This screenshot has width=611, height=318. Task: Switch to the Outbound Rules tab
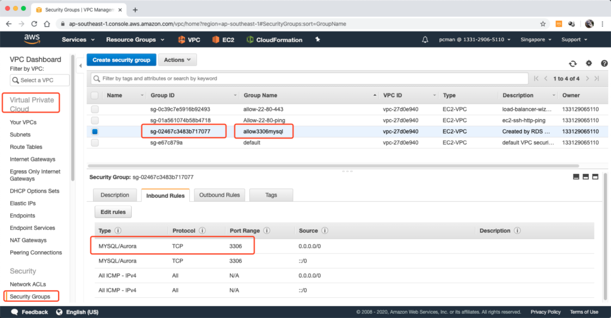coord(219,195)
